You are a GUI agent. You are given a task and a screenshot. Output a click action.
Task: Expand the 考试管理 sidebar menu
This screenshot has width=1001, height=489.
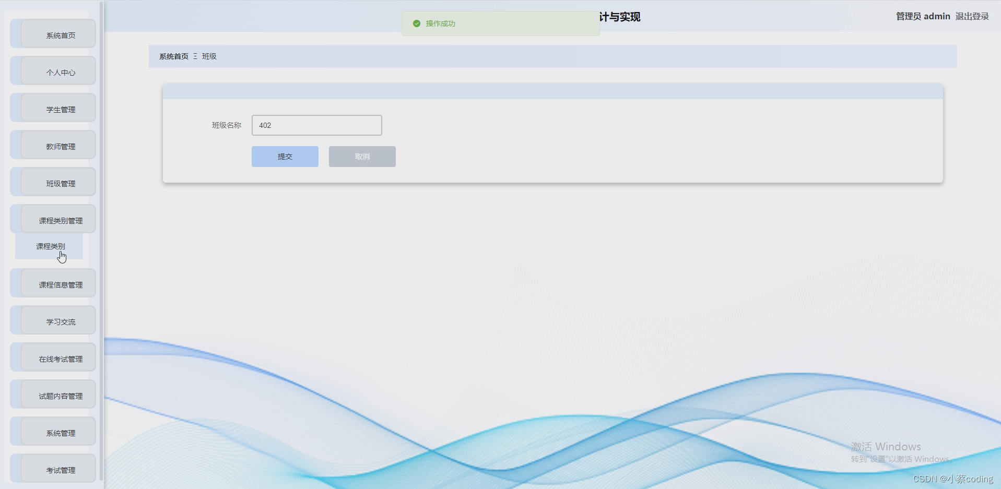tap(53, 469)
